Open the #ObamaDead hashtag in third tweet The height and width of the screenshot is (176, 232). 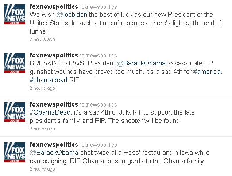pos(50,112)
